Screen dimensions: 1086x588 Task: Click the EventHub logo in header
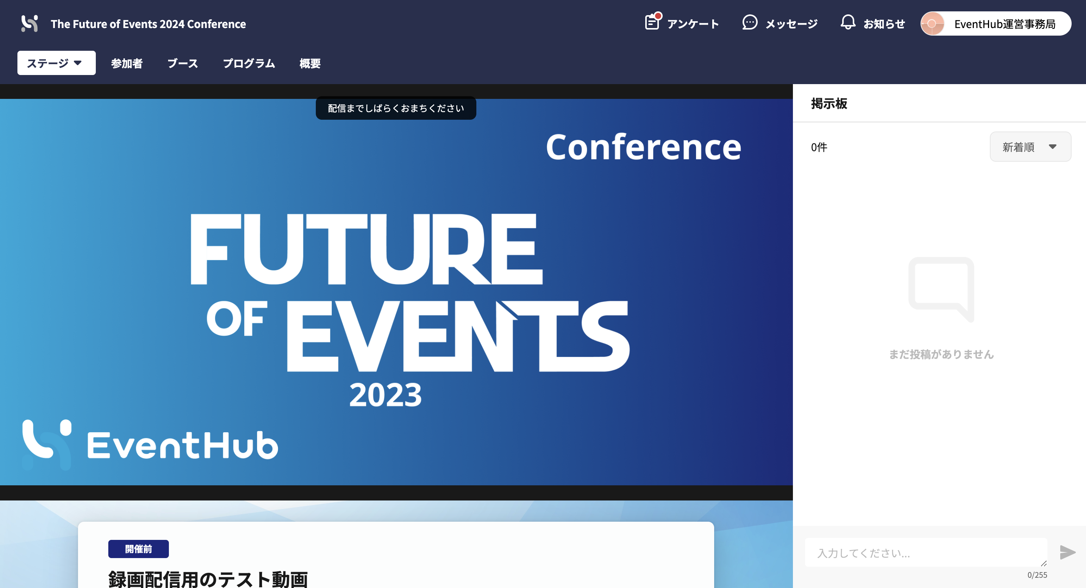[x=30, y=23]
